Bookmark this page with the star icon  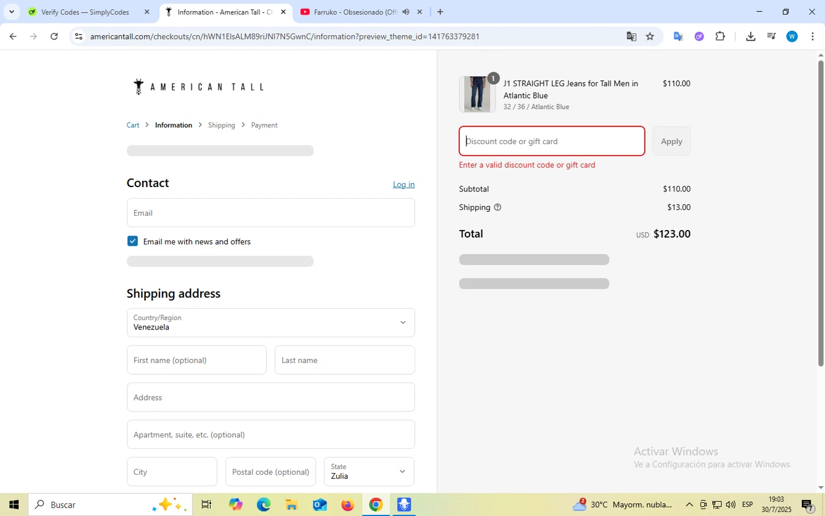(650, 36)
